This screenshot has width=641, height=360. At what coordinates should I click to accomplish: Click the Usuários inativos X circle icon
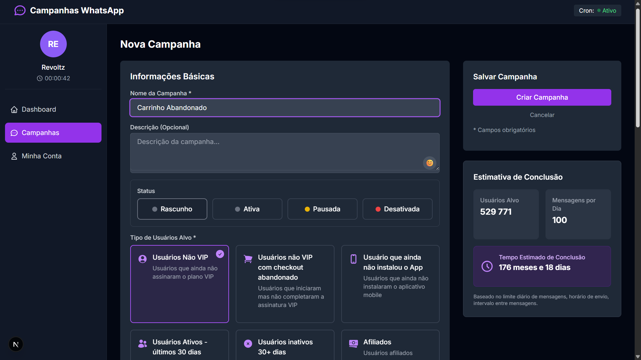[248, 344]
